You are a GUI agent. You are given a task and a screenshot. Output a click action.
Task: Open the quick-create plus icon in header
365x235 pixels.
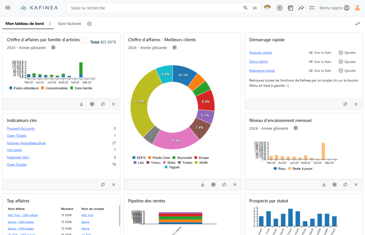pos(280,8)
